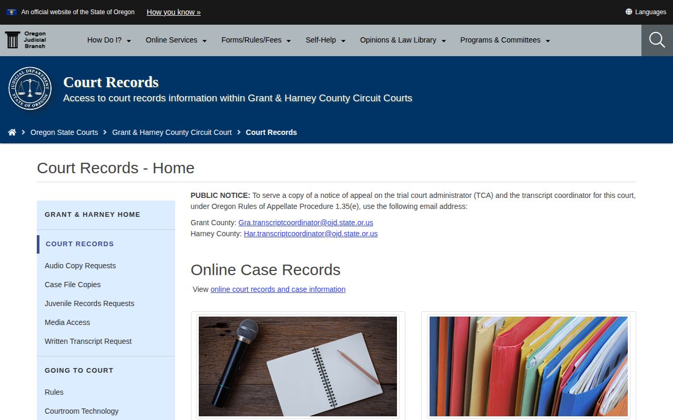Click the magnifying glass search icon
Screen dimensions: 673x420
tap(657, 40)
